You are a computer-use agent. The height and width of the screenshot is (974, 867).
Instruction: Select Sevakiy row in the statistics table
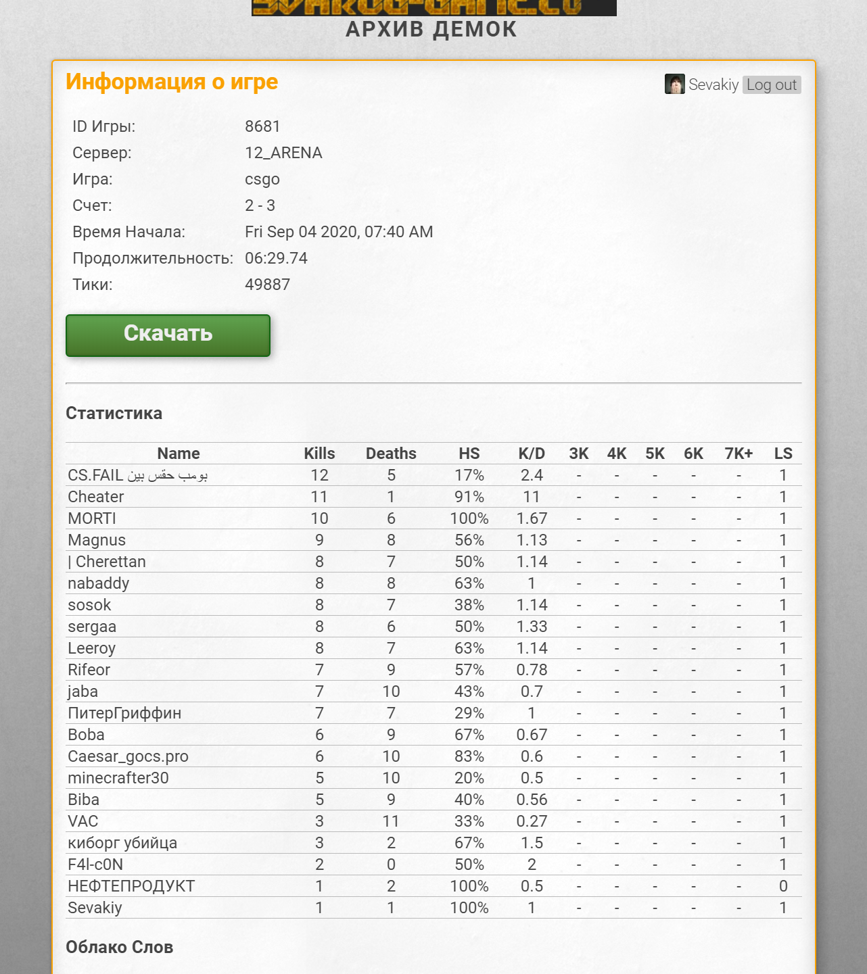(433, 908)
